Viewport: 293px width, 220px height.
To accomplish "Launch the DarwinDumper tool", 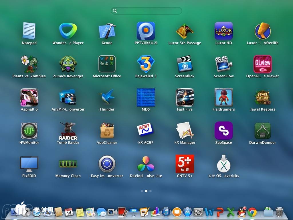I will (x=263, y=131).
